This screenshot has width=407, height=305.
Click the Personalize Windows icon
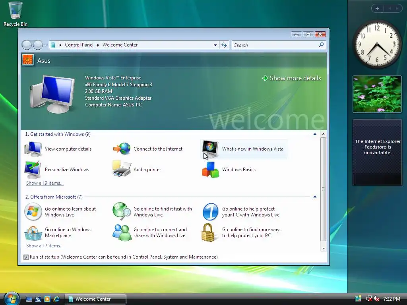click(33, 170)
